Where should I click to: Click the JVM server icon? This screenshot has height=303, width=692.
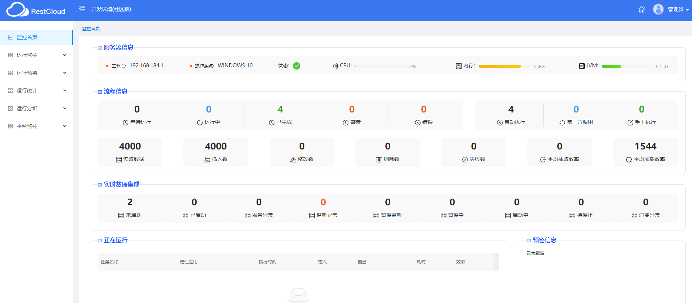click(x=582, y=66)
